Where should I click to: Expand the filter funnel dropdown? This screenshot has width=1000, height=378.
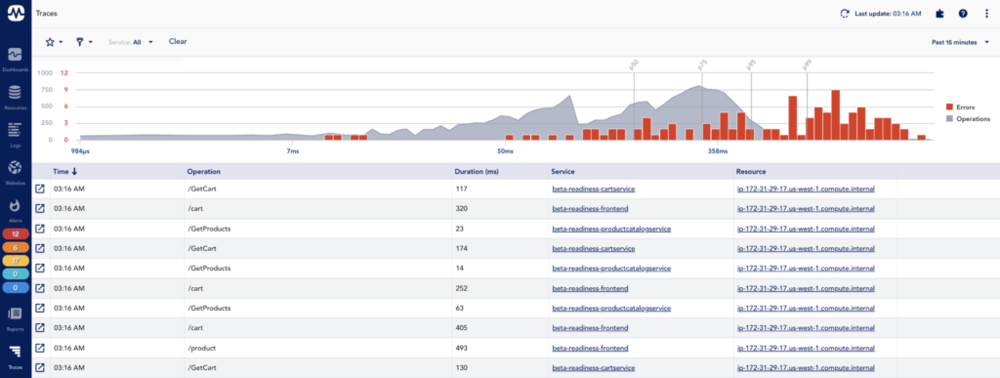click(x=84, y=42)
